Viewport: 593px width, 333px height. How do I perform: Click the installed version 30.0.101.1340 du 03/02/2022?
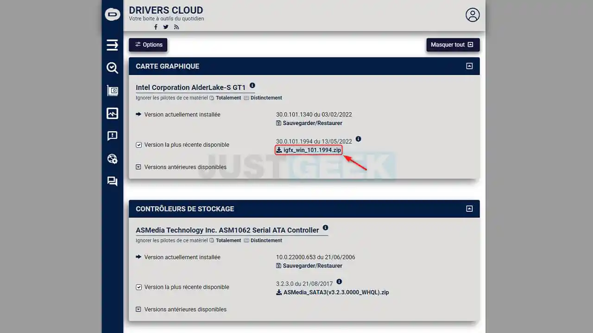pos(314,115)
